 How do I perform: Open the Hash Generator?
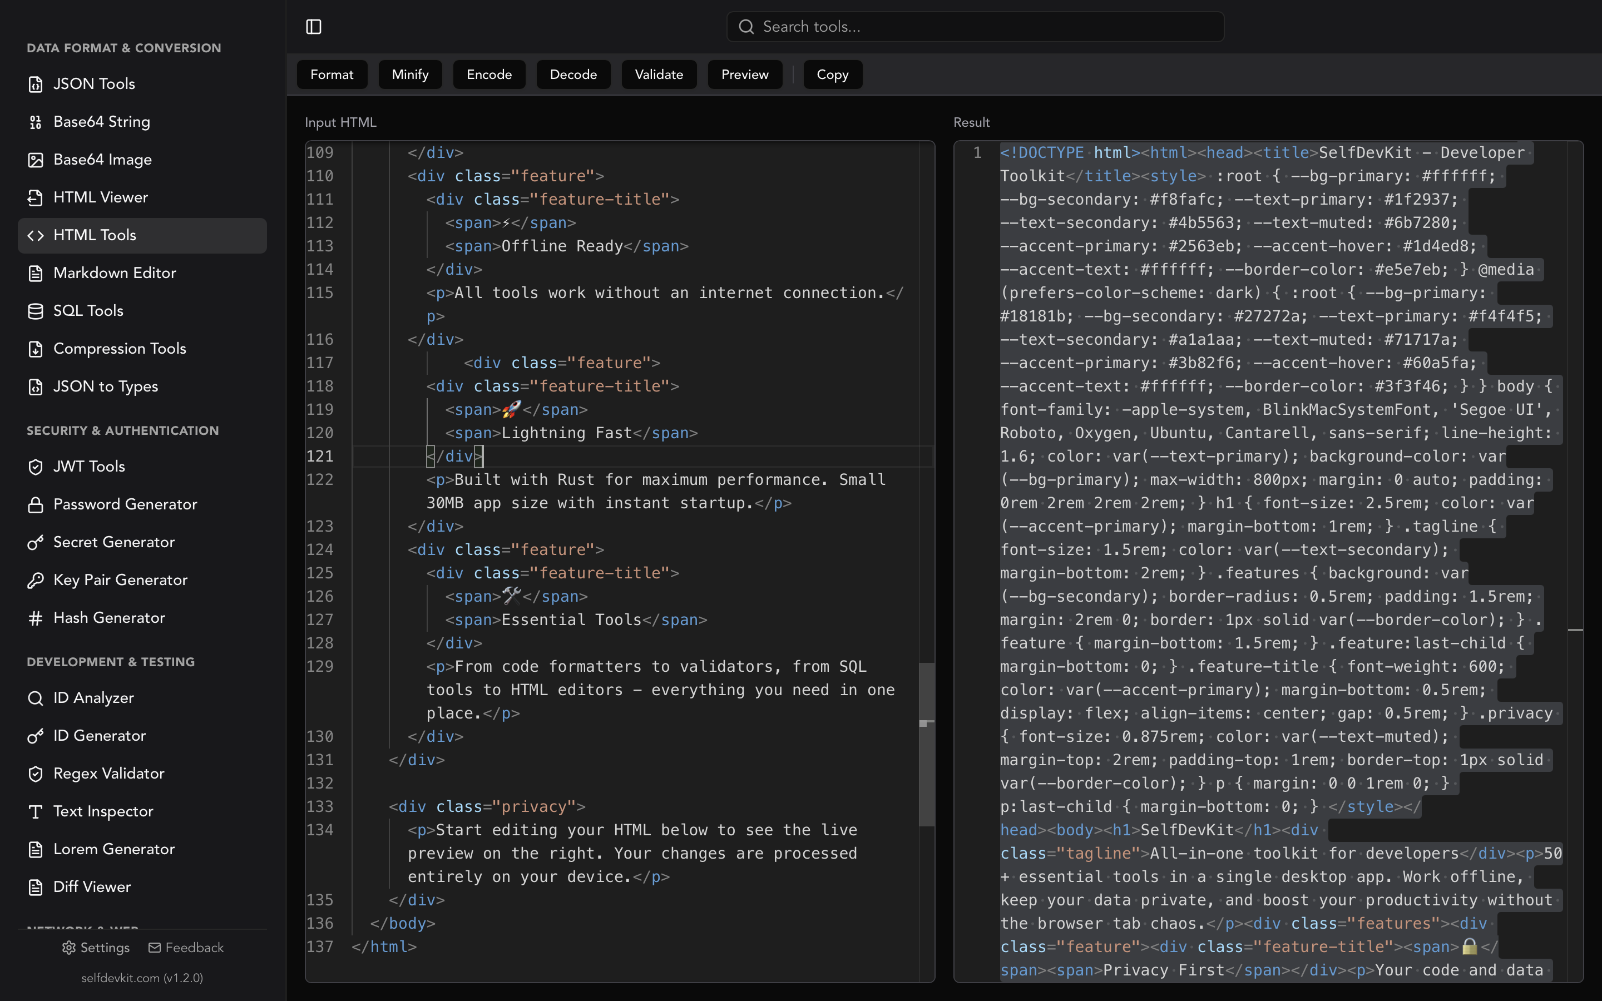click(110, 617)
